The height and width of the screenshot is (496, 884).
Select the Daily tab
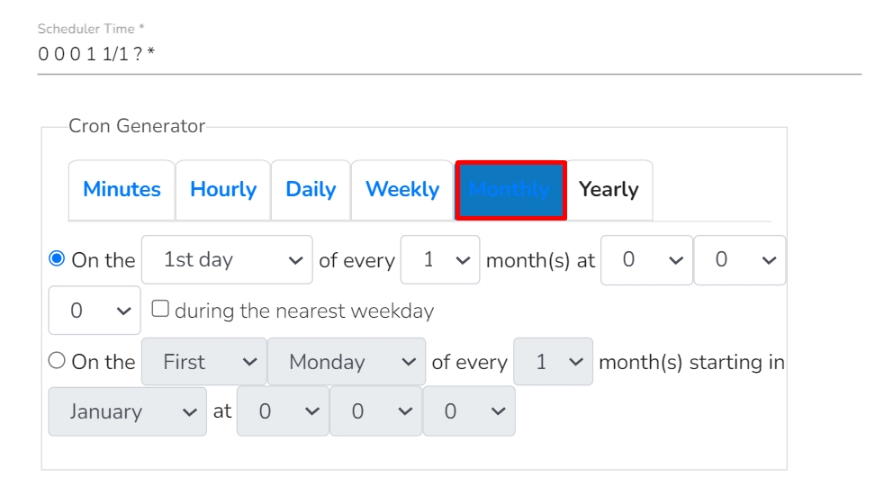[311, 190]
